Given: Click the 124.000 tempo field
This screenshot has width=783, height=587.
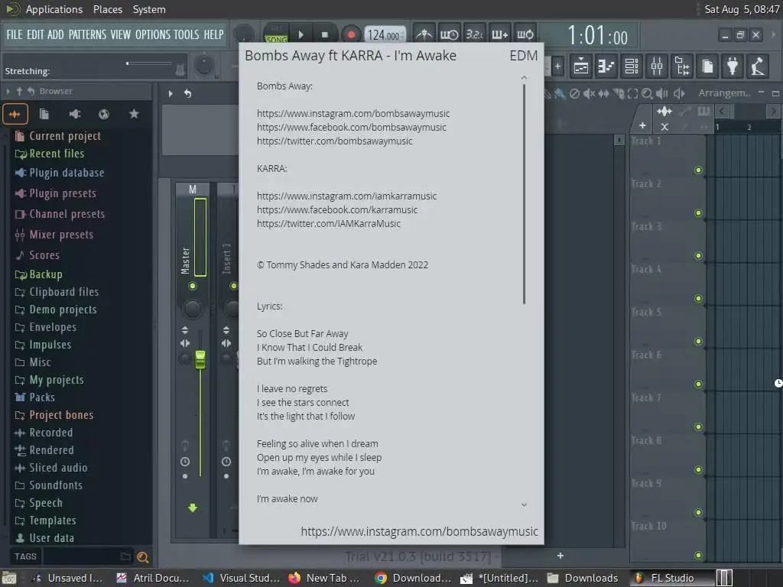Looking at the screenshot, I should (384, 34).
